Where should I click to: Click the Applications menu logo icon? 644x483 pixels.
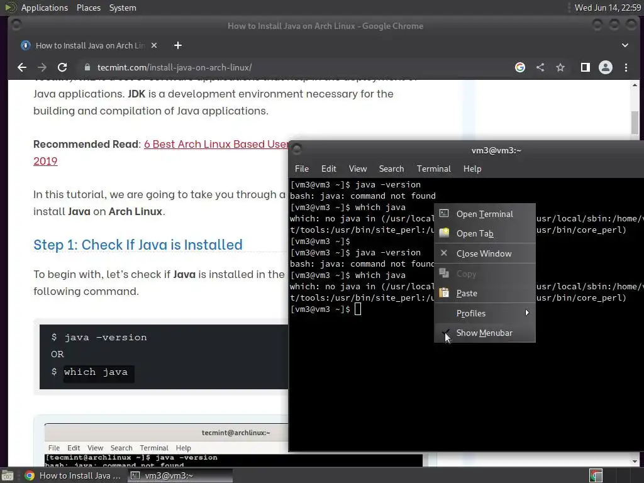coord(10,8)
